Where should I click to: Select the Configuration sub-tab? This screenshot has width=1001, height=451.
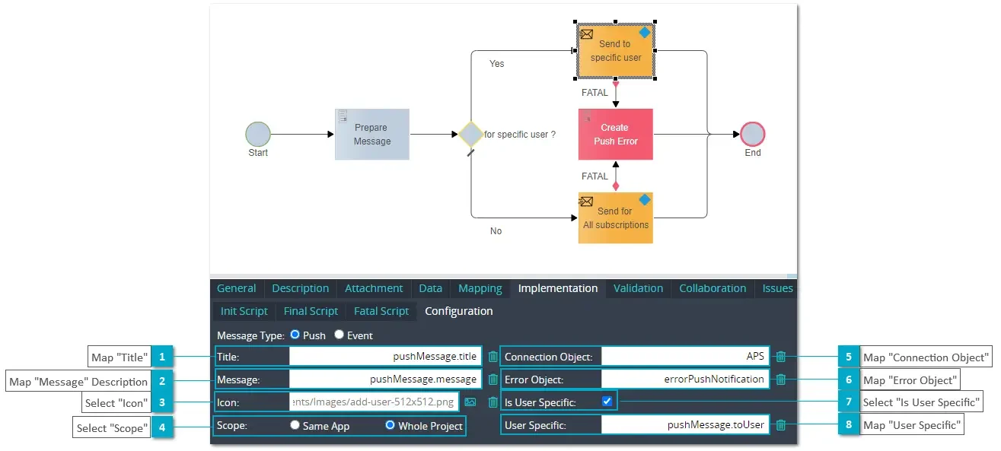pos(459,311)
